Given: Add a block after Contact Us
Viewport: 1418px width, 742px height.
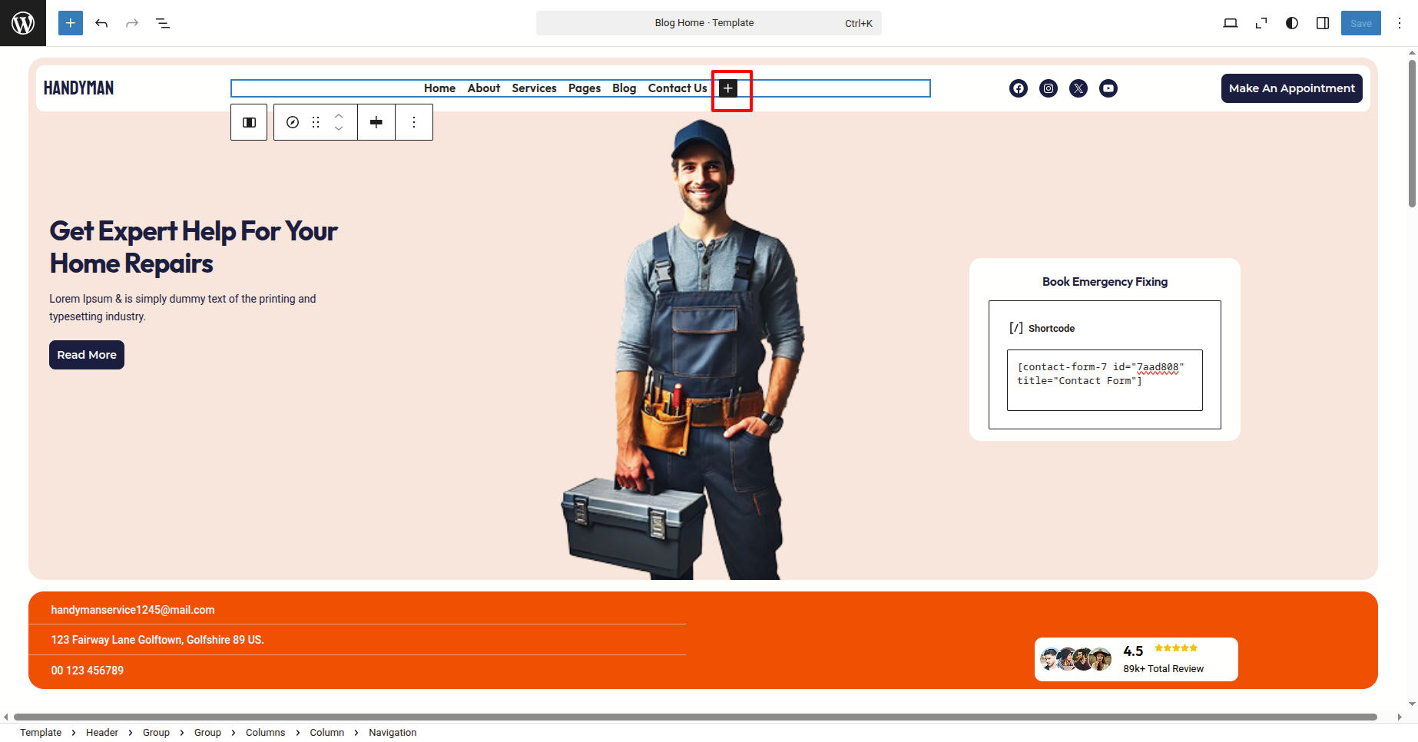Looking at the screenshot, I should click(x=728, y=88).
